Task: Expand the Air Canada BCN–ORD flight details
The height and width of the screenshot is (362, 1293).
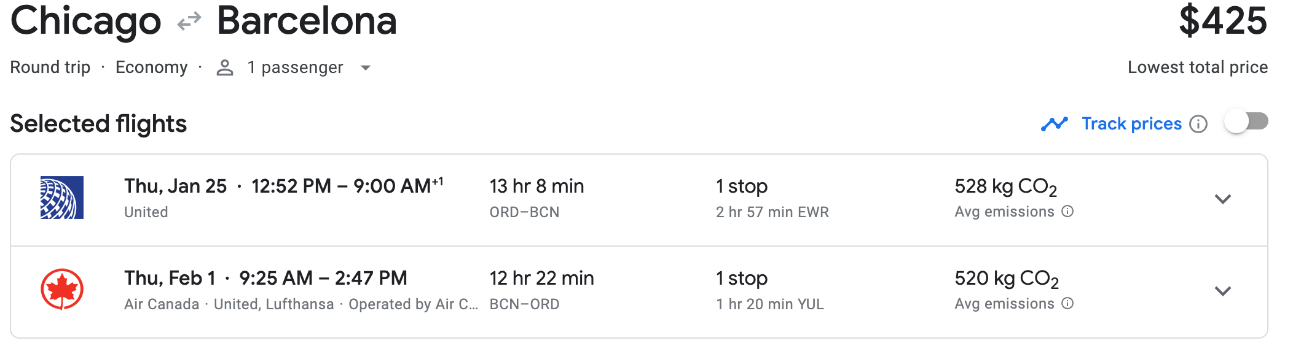Action: click(x=1223, y=291)
